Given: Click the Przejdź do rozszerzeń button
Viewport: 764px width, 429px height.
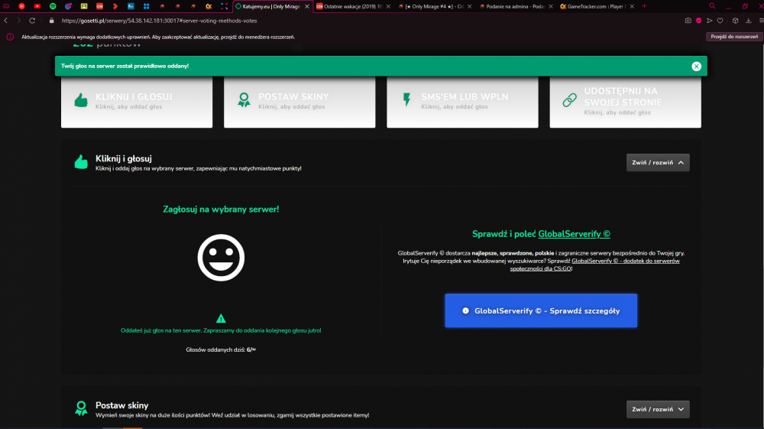Looking at the screenshot, I should [733, 37].
